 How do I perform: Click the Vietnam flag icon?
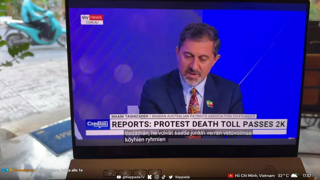[x=230, y=176]
